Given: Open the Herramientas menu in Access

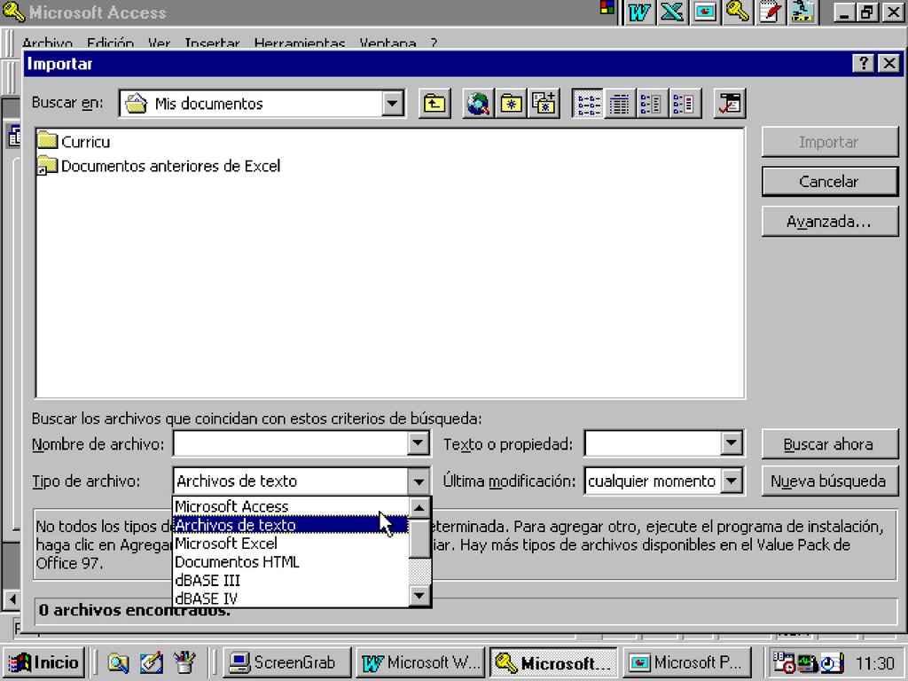Looking at the screenshot, I should 300,43.
